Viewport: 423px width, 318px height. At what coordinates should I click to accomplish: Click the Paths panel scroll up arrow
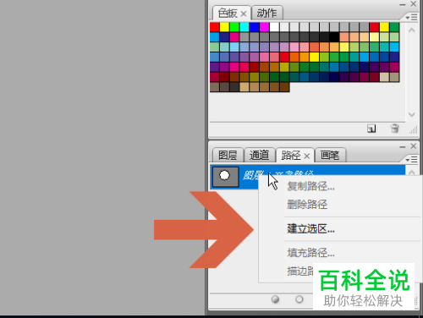411,173
